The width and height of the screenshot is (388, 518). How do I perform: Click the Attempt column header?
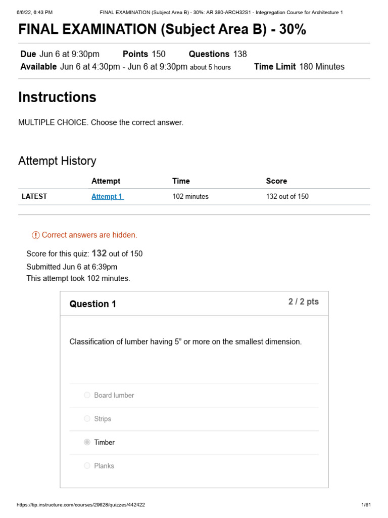point(106,181)
